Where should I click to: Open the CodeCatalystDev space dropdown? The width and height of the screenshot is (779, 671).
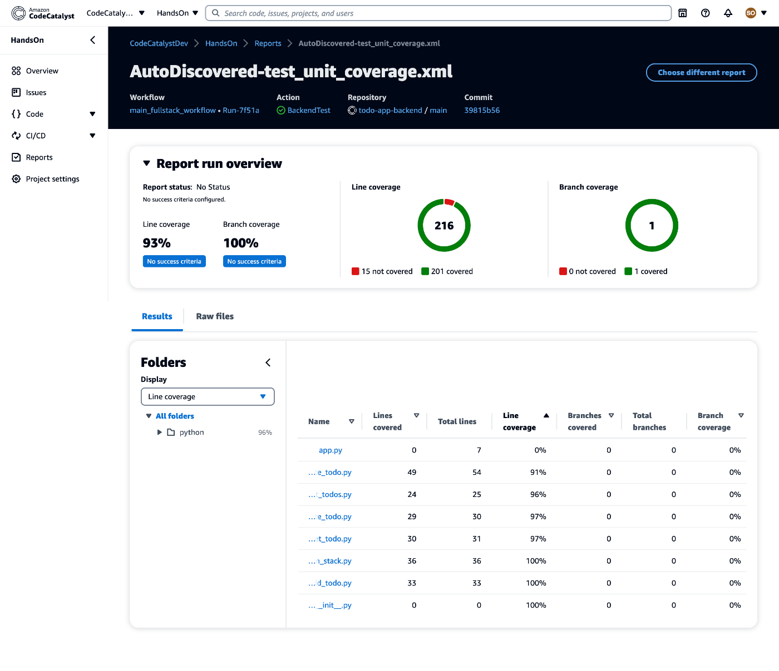click(116, 13)
